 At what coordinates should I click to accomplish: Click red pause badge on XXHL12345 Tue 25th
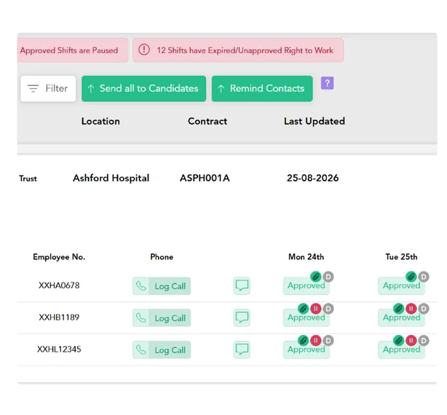[x=411, y=340]
